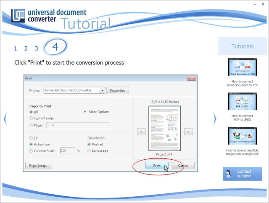Select Current page radio button

coord(31,118)
